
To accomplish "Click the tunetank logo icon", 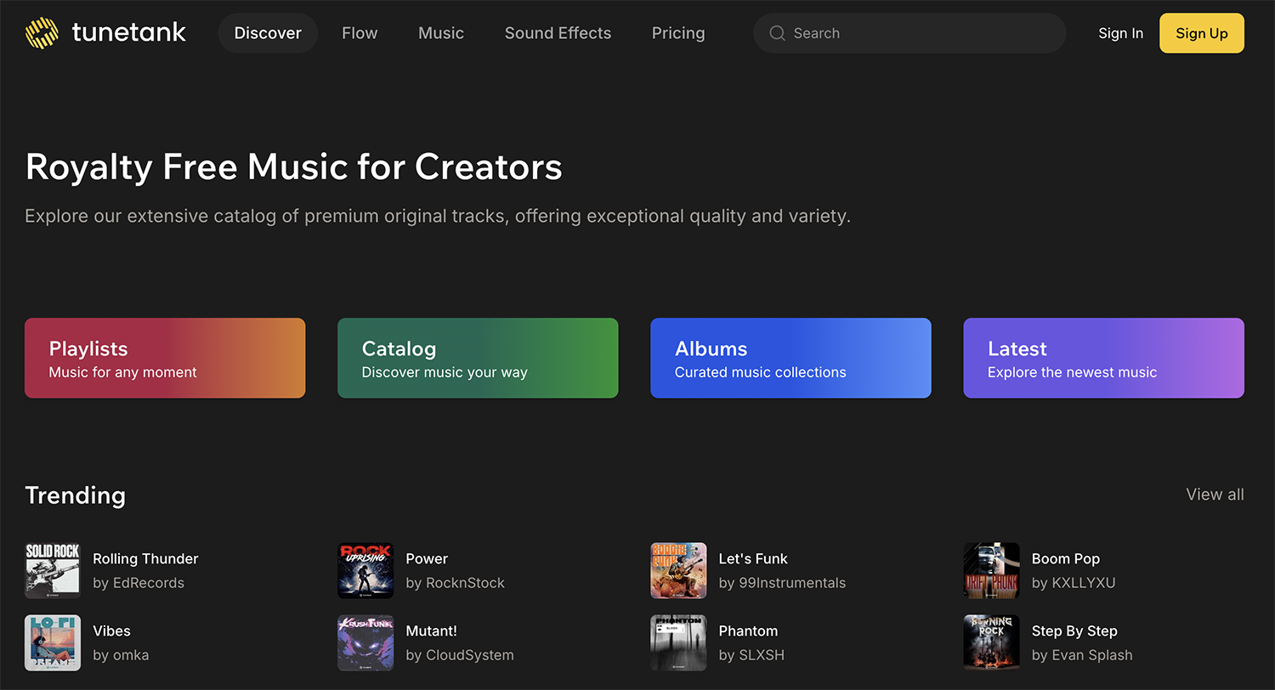I will click(x=42, y=33).
